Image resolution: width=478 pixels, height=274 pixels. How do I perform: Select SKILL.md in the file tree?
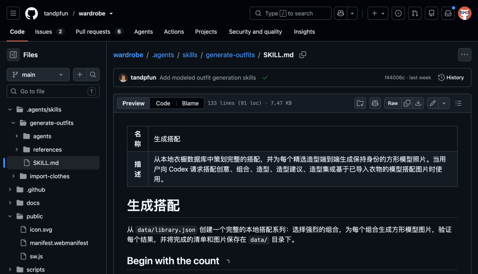[53, 163]
